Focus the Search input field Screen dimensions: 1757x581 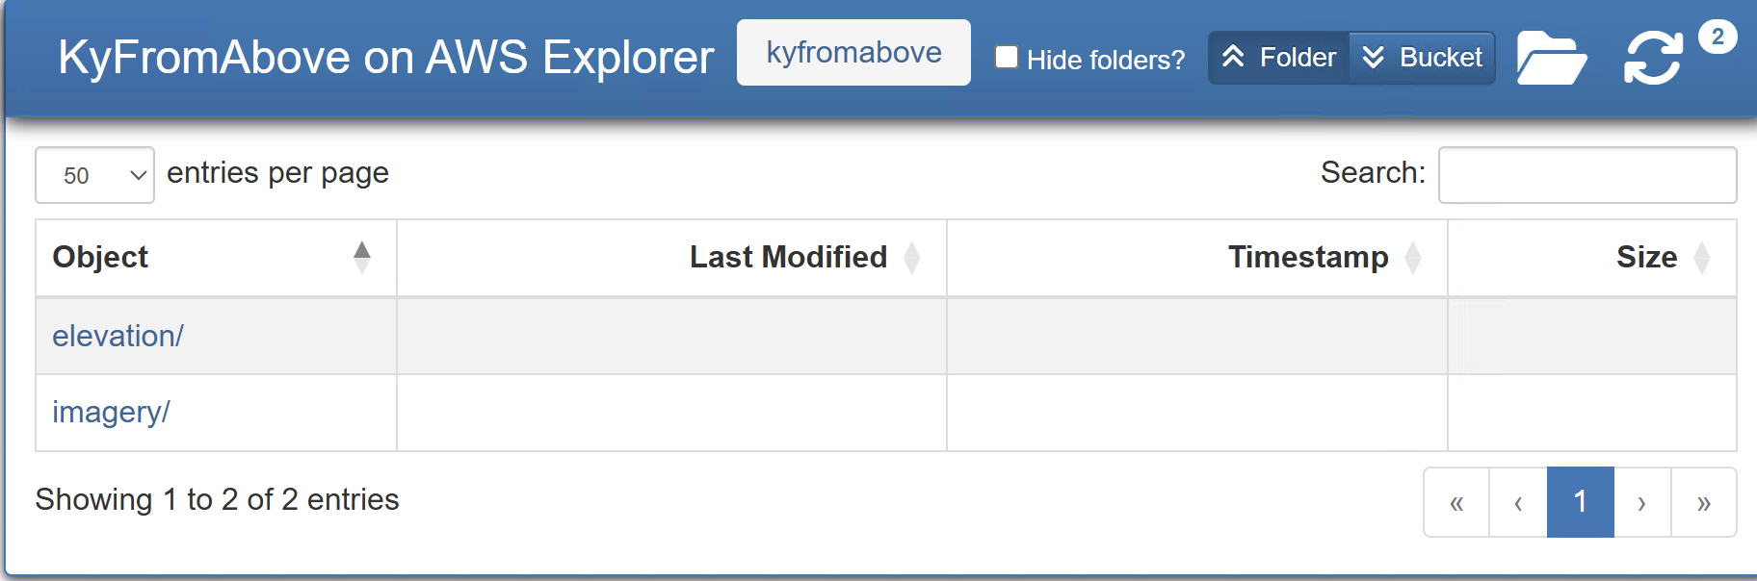(1587, 175)
